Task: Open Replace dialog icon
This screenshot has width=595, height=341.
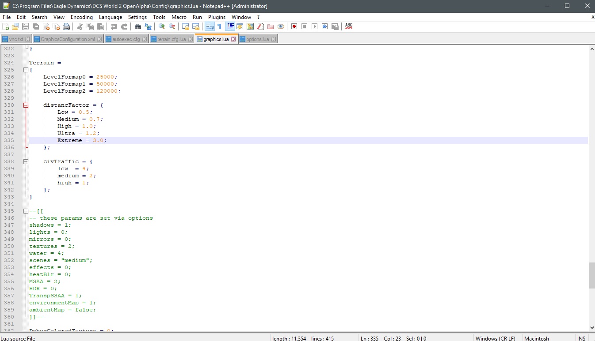Action: (148, 26)
